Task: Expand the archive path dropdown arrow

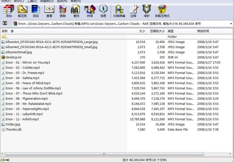Action: (x=231, y=24)
